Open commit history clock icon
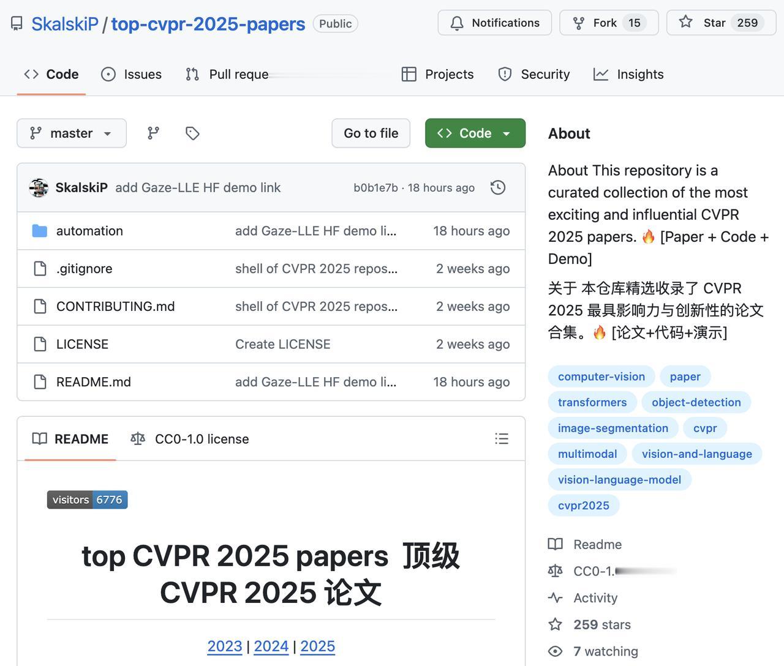This screenshot has width=784, height=666. (498, 187)
